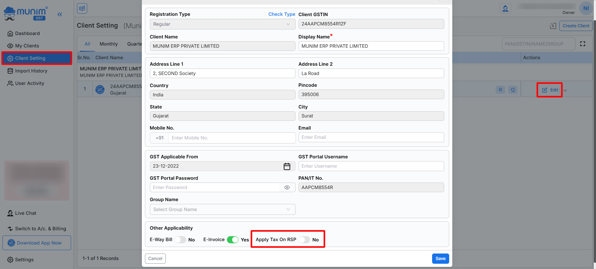Turn off the E-Invoice toggle

point(233,240)
